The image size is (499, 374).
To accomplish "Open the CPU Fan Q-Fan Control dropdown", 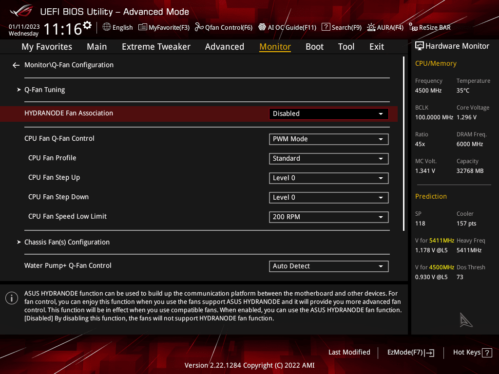I will pos(329,139).
